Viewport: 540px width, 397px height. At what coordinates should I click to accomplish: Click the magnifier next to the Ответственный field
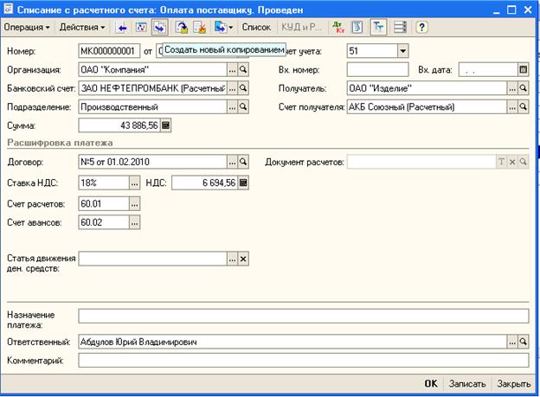pyautogui.click(x=523, y=342)
